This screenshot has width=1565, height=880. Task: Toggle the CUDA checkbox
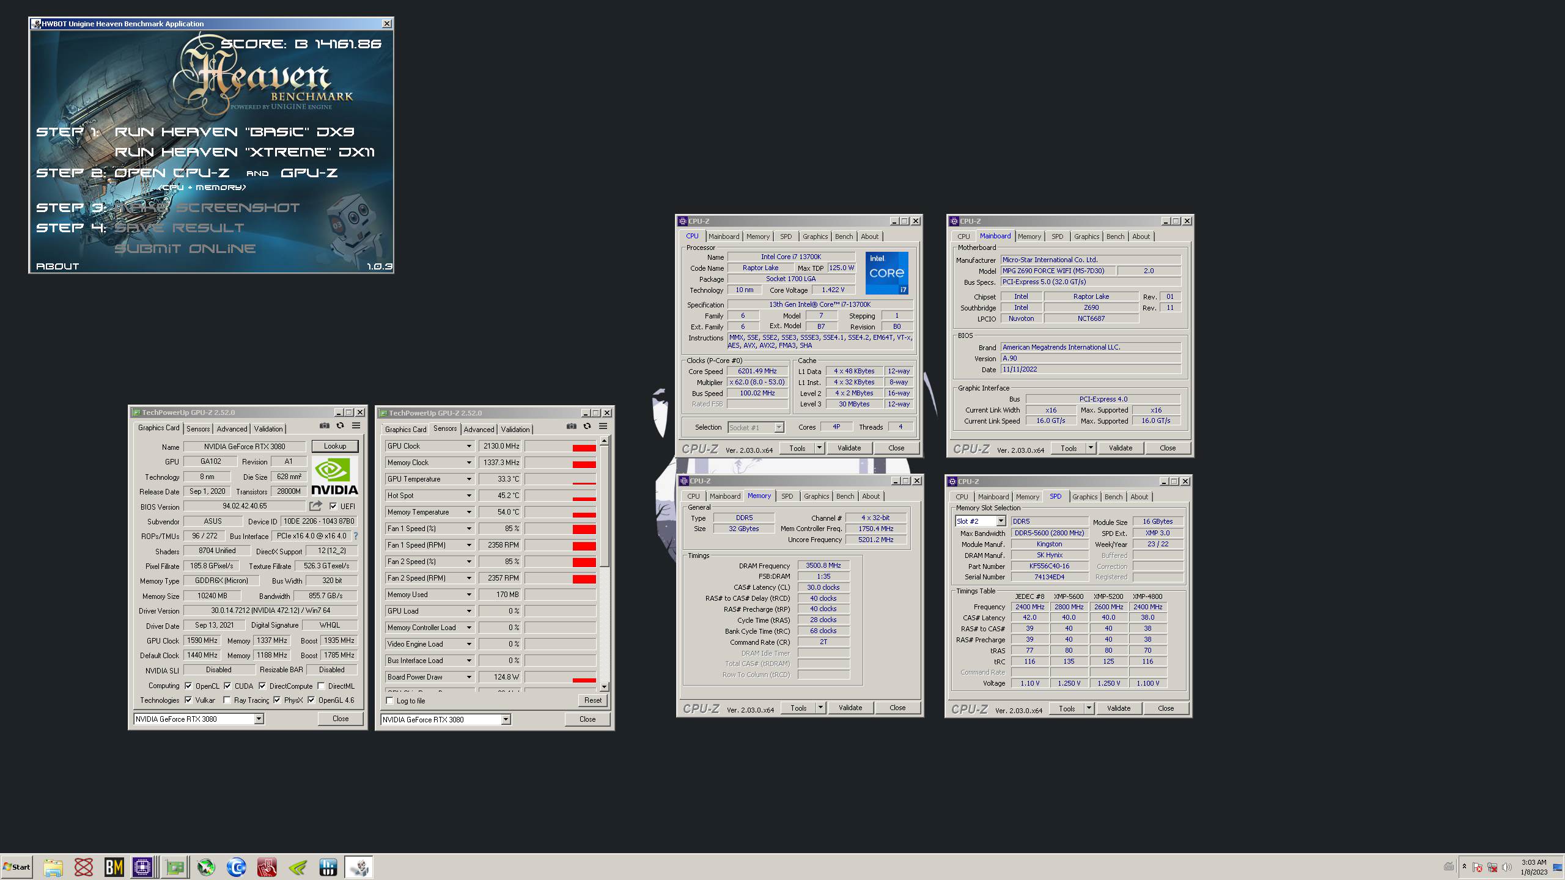click(227, 686)
